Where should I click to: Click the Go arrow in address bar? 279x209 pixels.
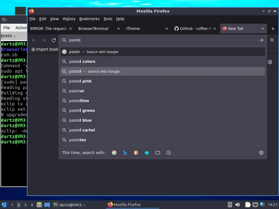click(x=261, y=40)
